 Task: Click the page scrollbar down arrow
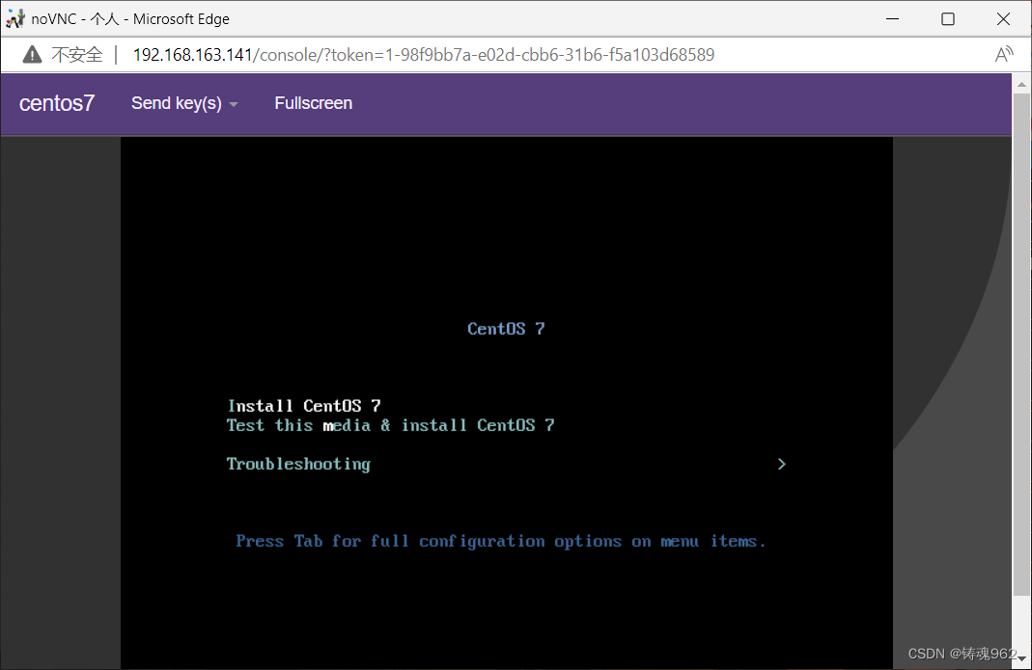tap(1021, 657)
